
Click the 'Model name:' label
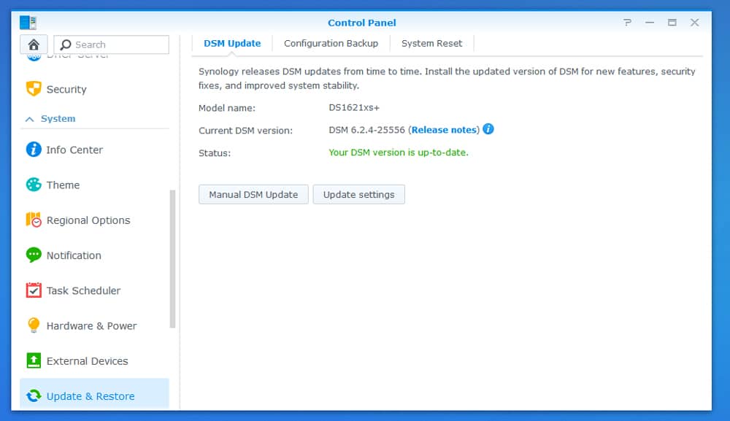tap(227, 108)
